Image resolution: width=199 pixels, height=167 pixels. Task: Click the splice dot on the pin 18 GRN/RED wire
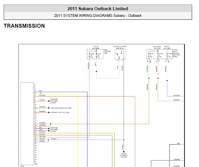51,124
